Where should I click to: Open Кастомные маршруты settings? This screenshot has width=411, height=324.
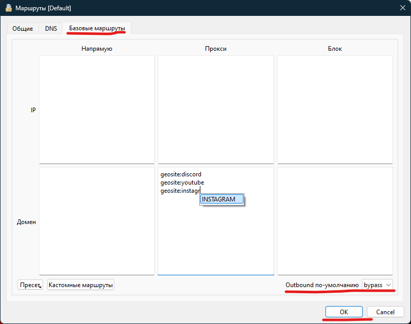pyautogui.click(x=80, y=285)
